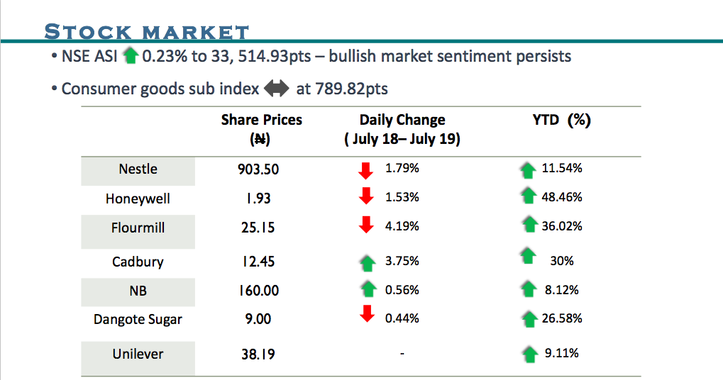Click the green YTD arrow for Unilever
Image resolution: width=723 pixels, height=380 pixels.
coord(528,353)
